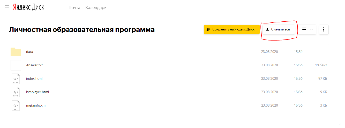Click the Личностная образовательная программа heading

tap(82, 30)
